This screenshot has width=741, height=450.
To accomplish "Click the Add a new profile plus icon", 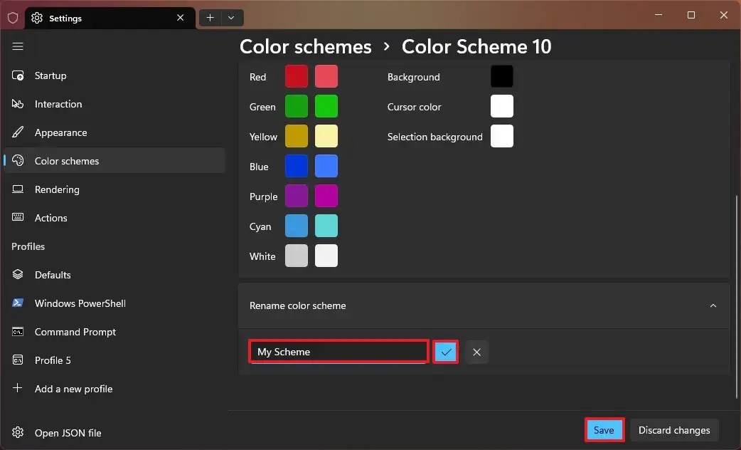I will pyautogui.click(x=17, y=389).
